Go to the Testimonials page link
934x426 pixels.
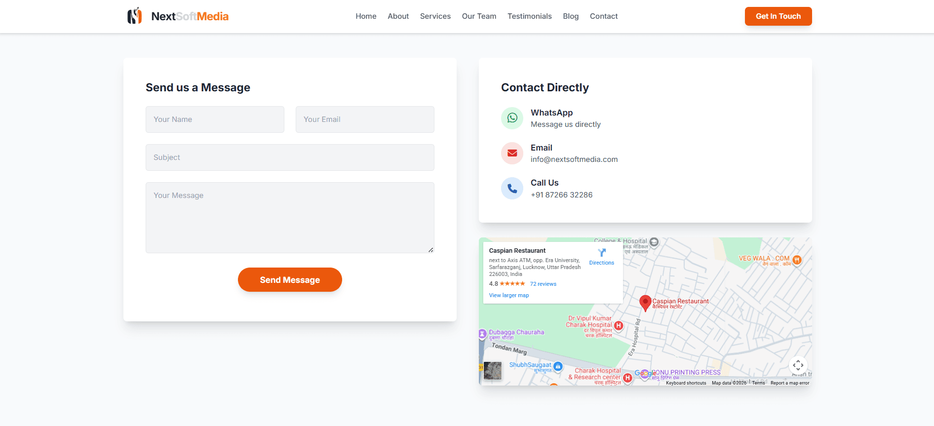click(529, 16)
